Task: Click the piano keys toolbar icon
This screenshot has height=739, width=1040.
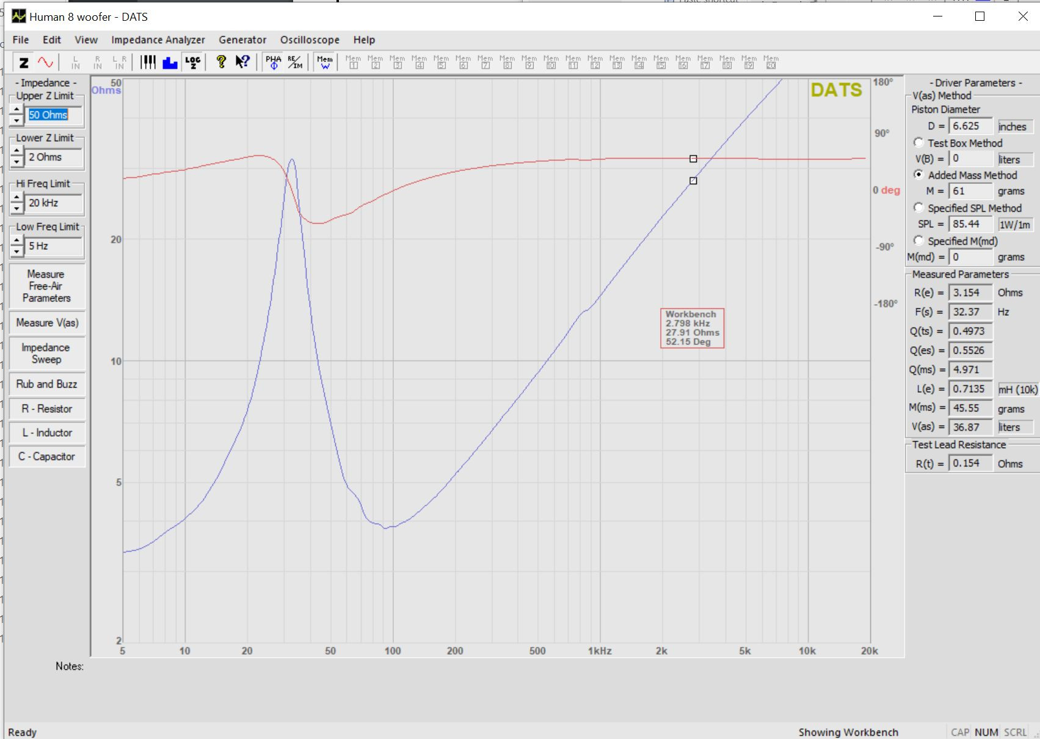Action: [x=148, y=62]
